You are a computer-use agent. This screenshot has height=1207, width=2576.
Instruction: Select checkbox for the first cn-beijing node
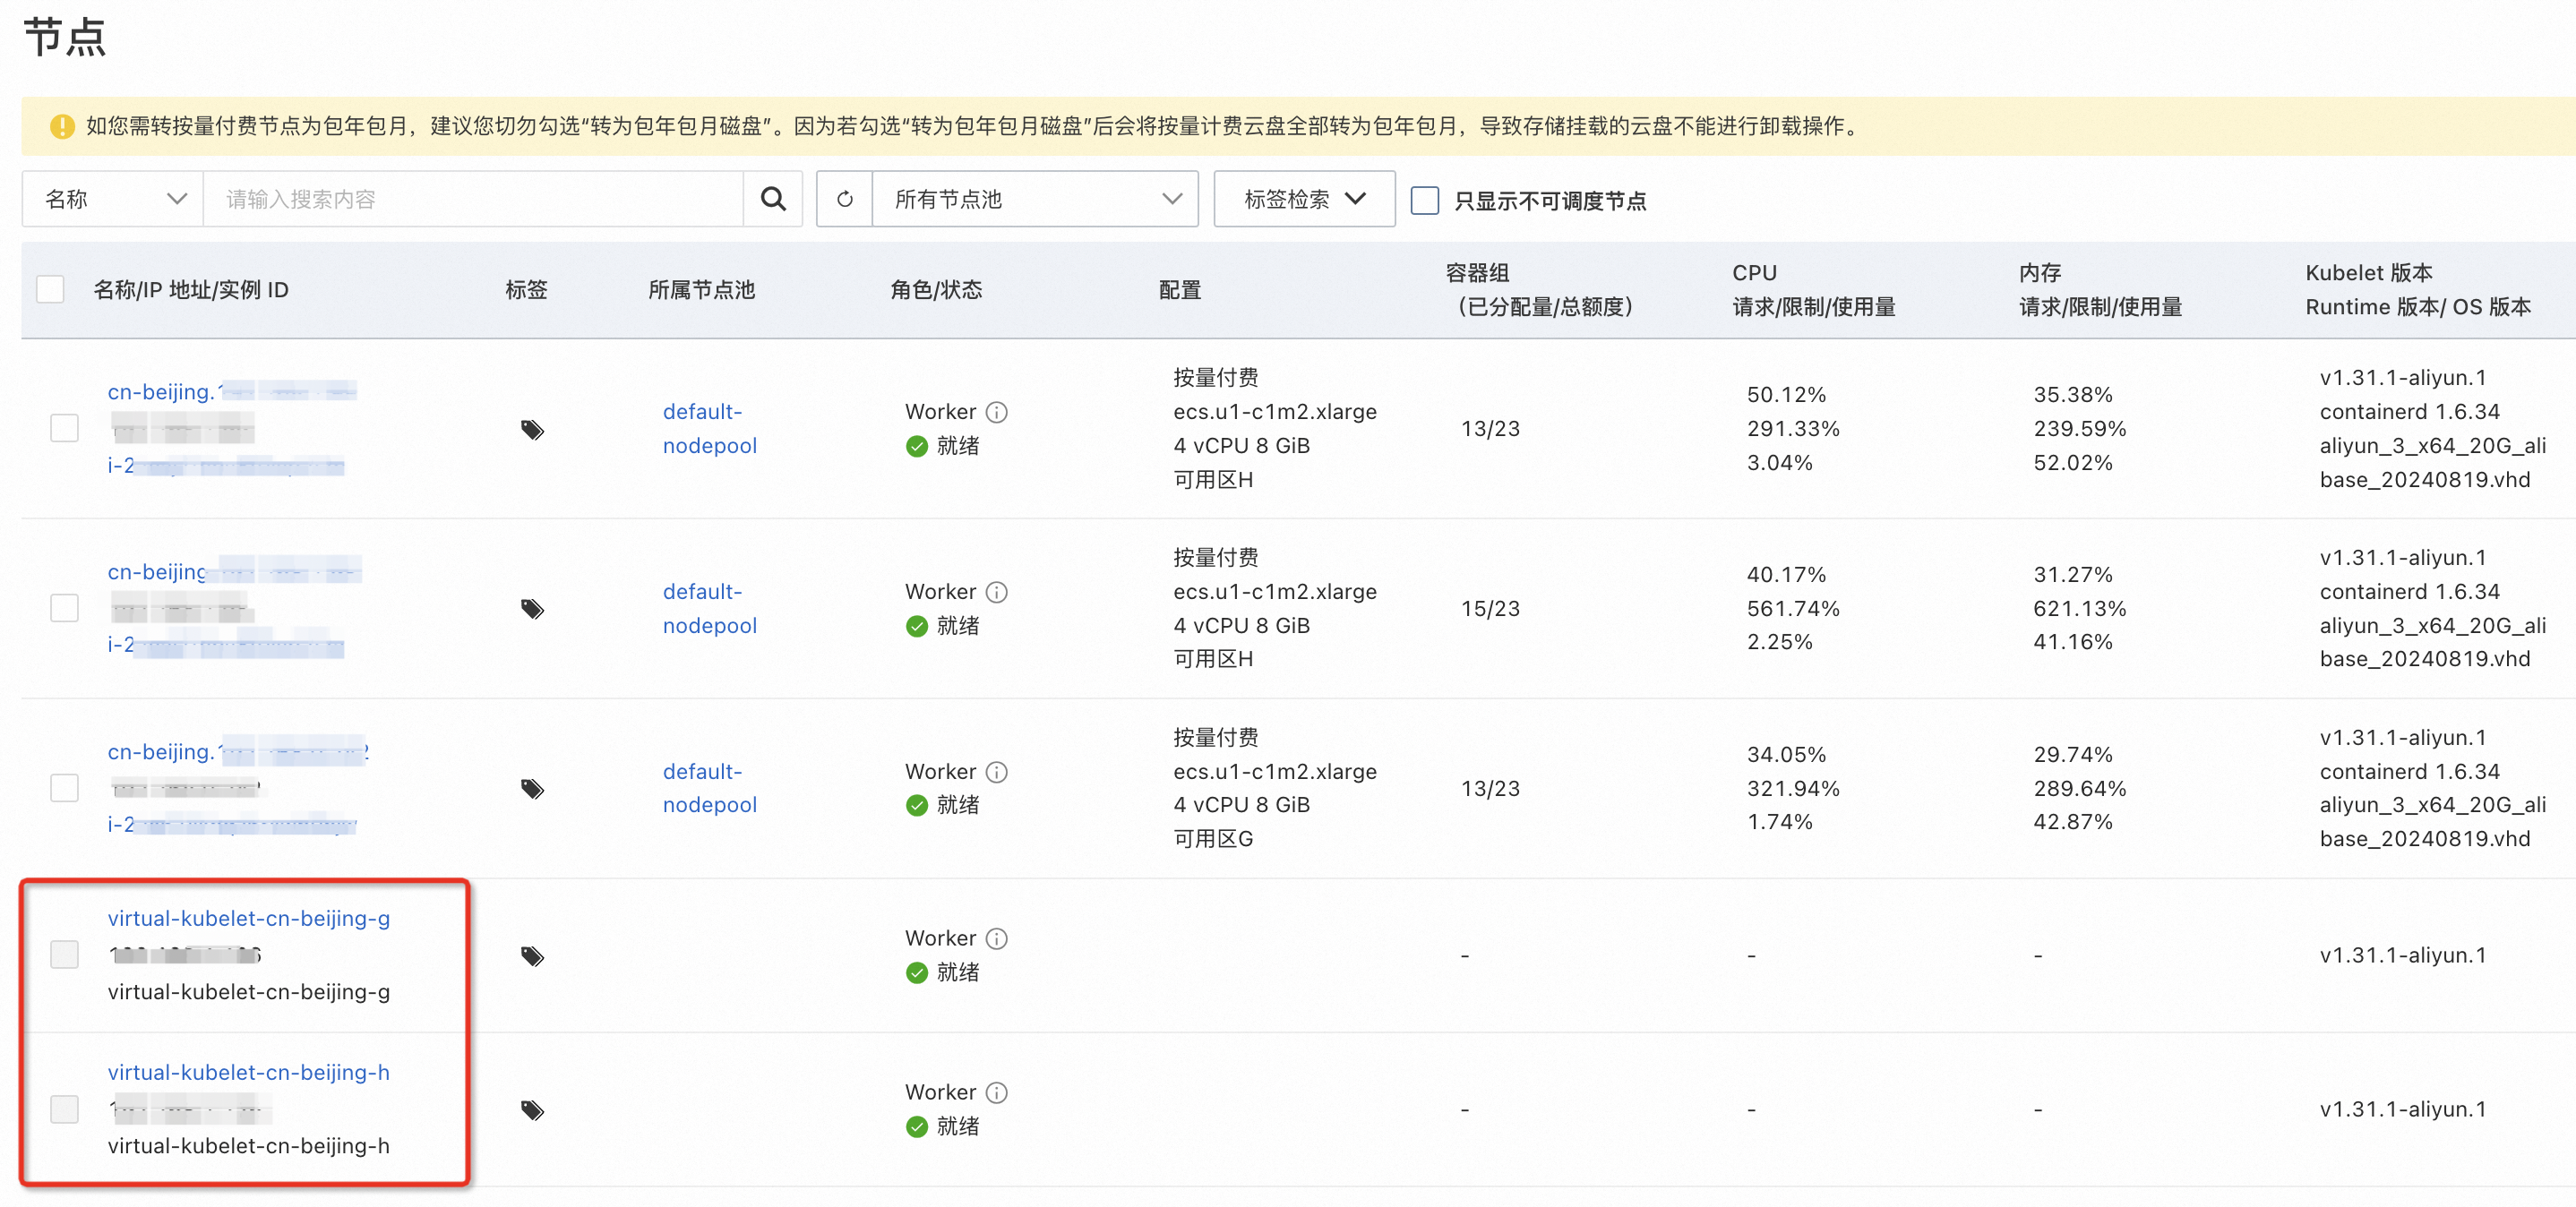click(x=65, y=428)
